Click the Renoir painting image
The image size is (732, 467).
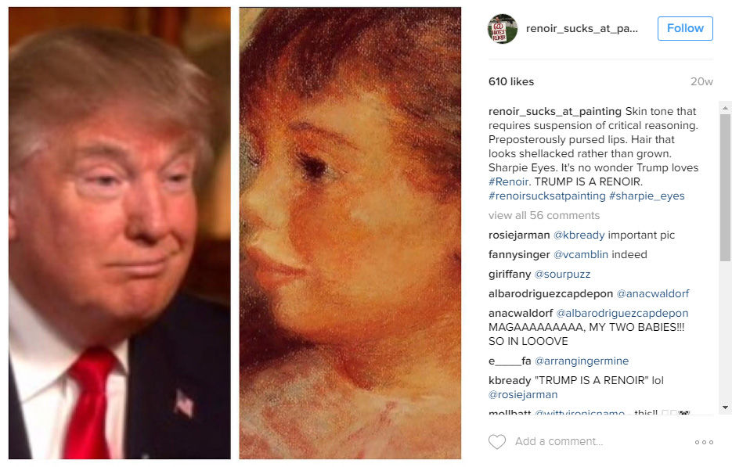coord(350,233)
